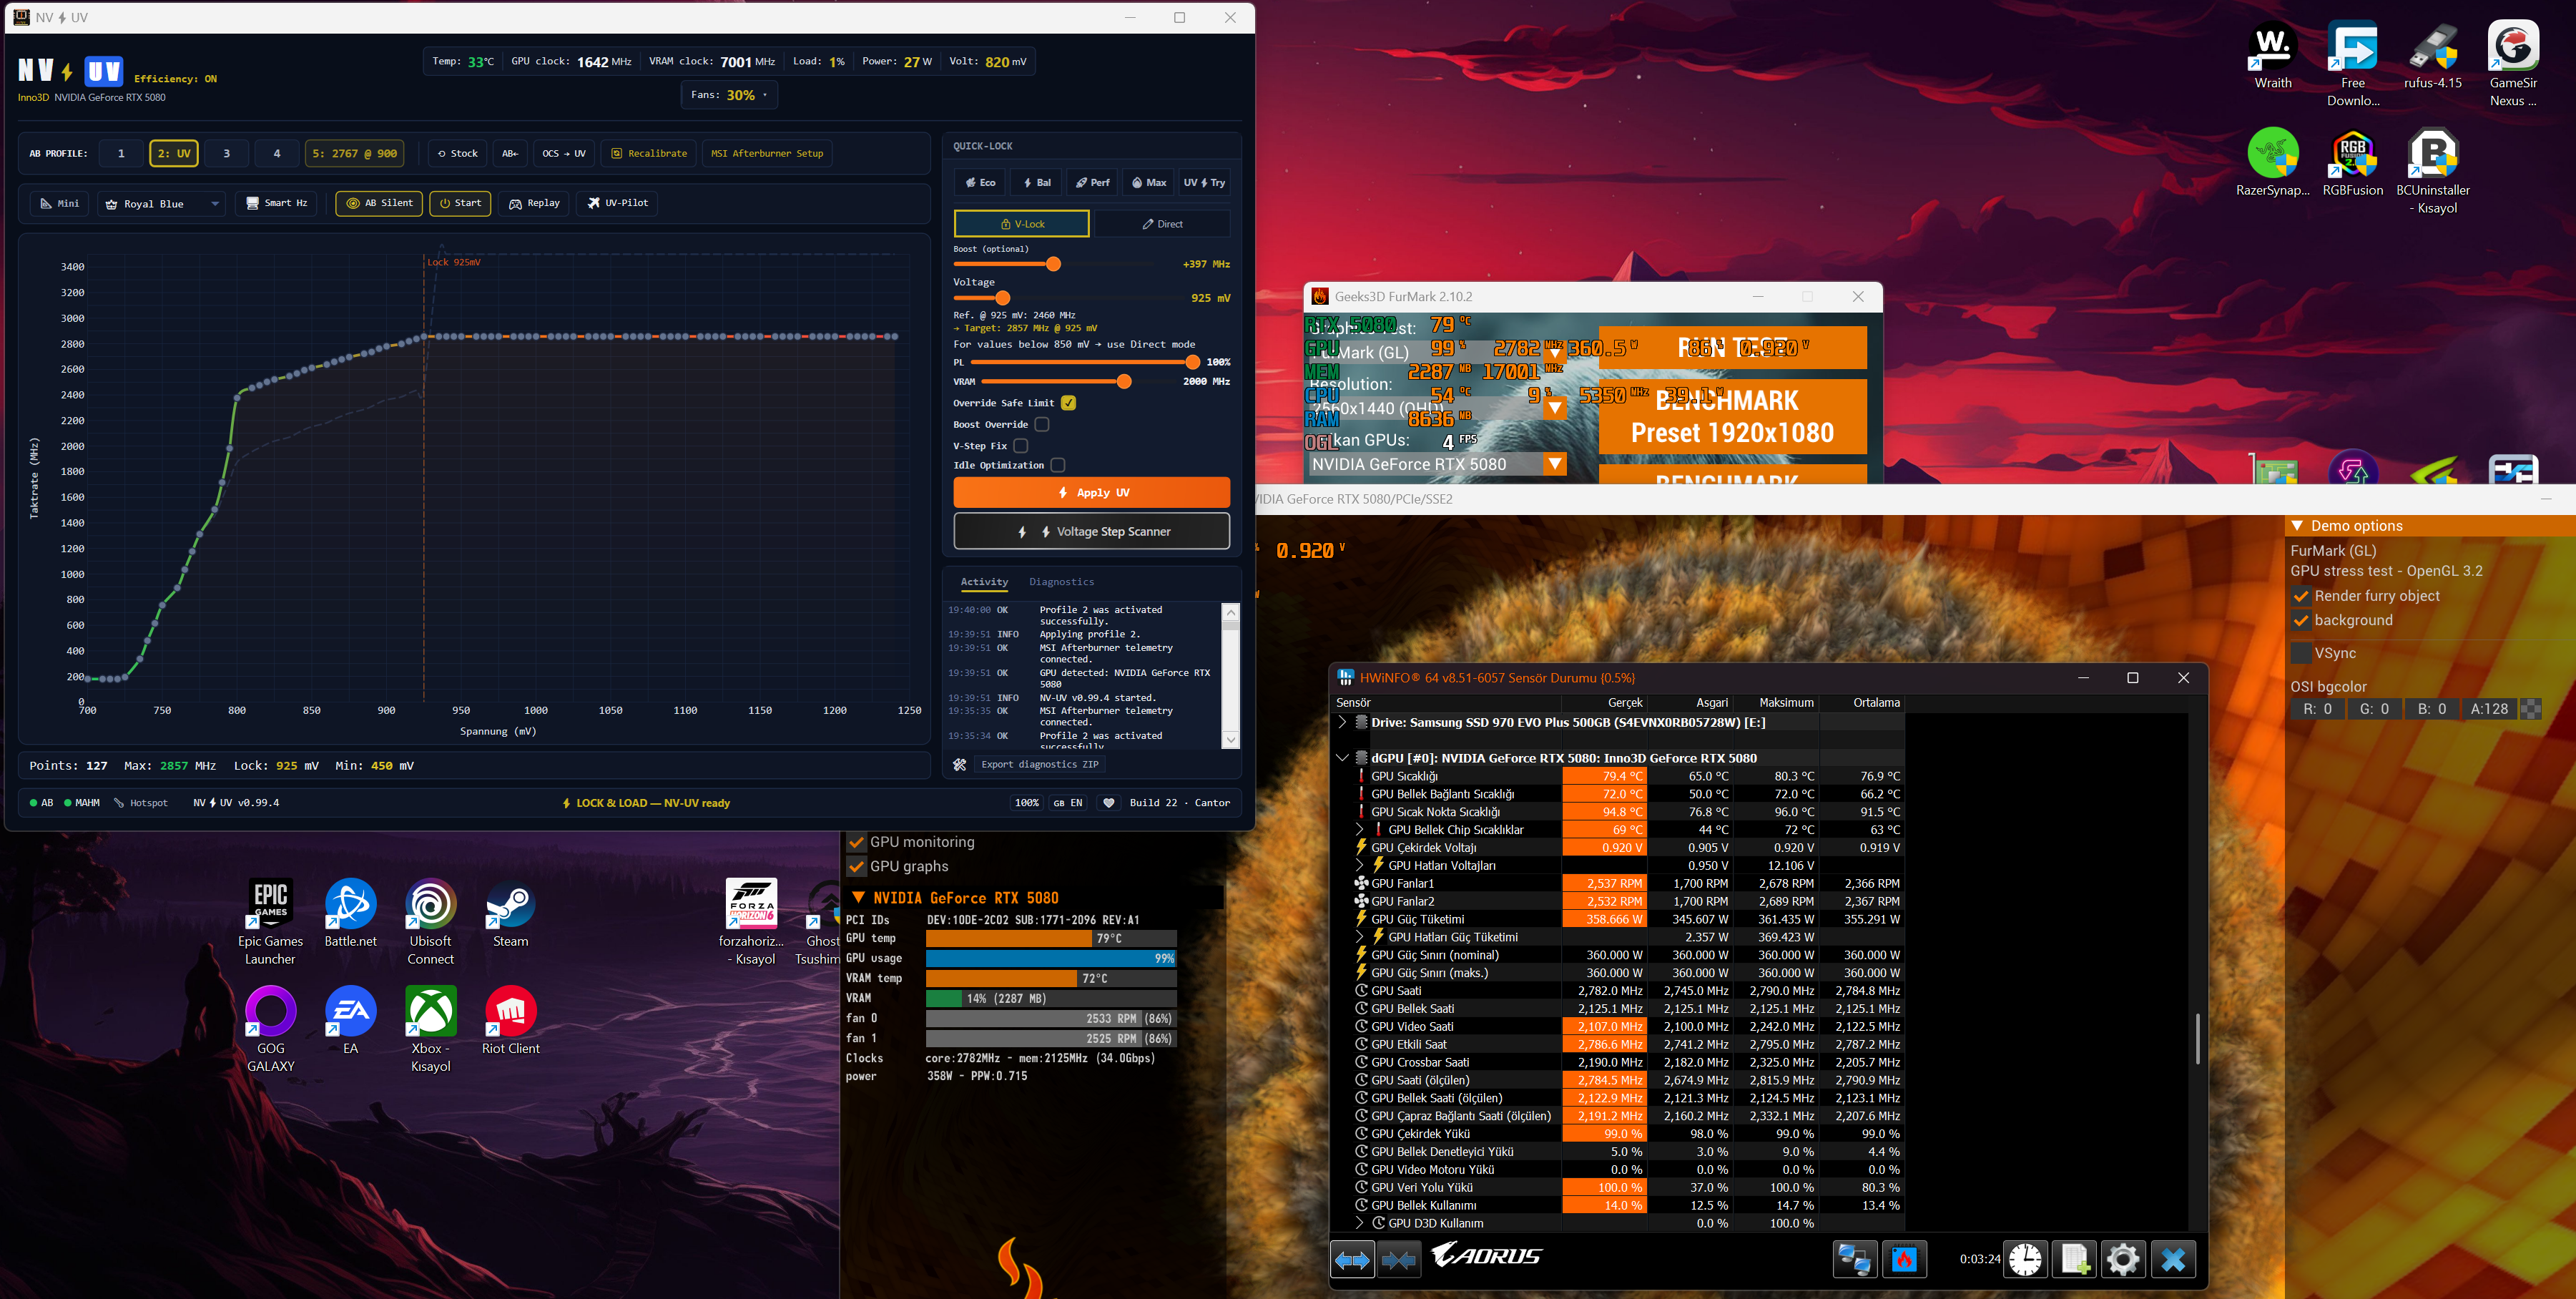The height and width of the screenshot is (1299, 2576).
Task: Click the collapse columns arrows icon in HWiNFO
Action: (x=1398, y=1260)
